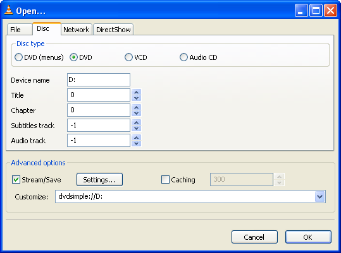Viewport: 341px width, 253px height.
Task: Click the Audio track value field
Action: pos(99,141)
